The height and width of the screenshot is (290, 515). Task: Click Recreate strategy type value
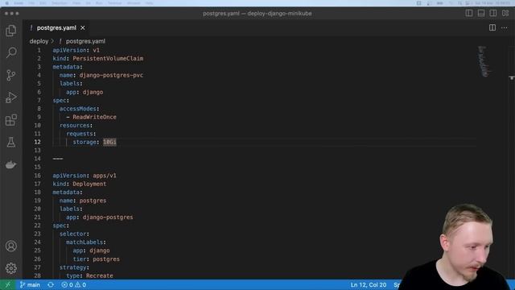point(100,275)
